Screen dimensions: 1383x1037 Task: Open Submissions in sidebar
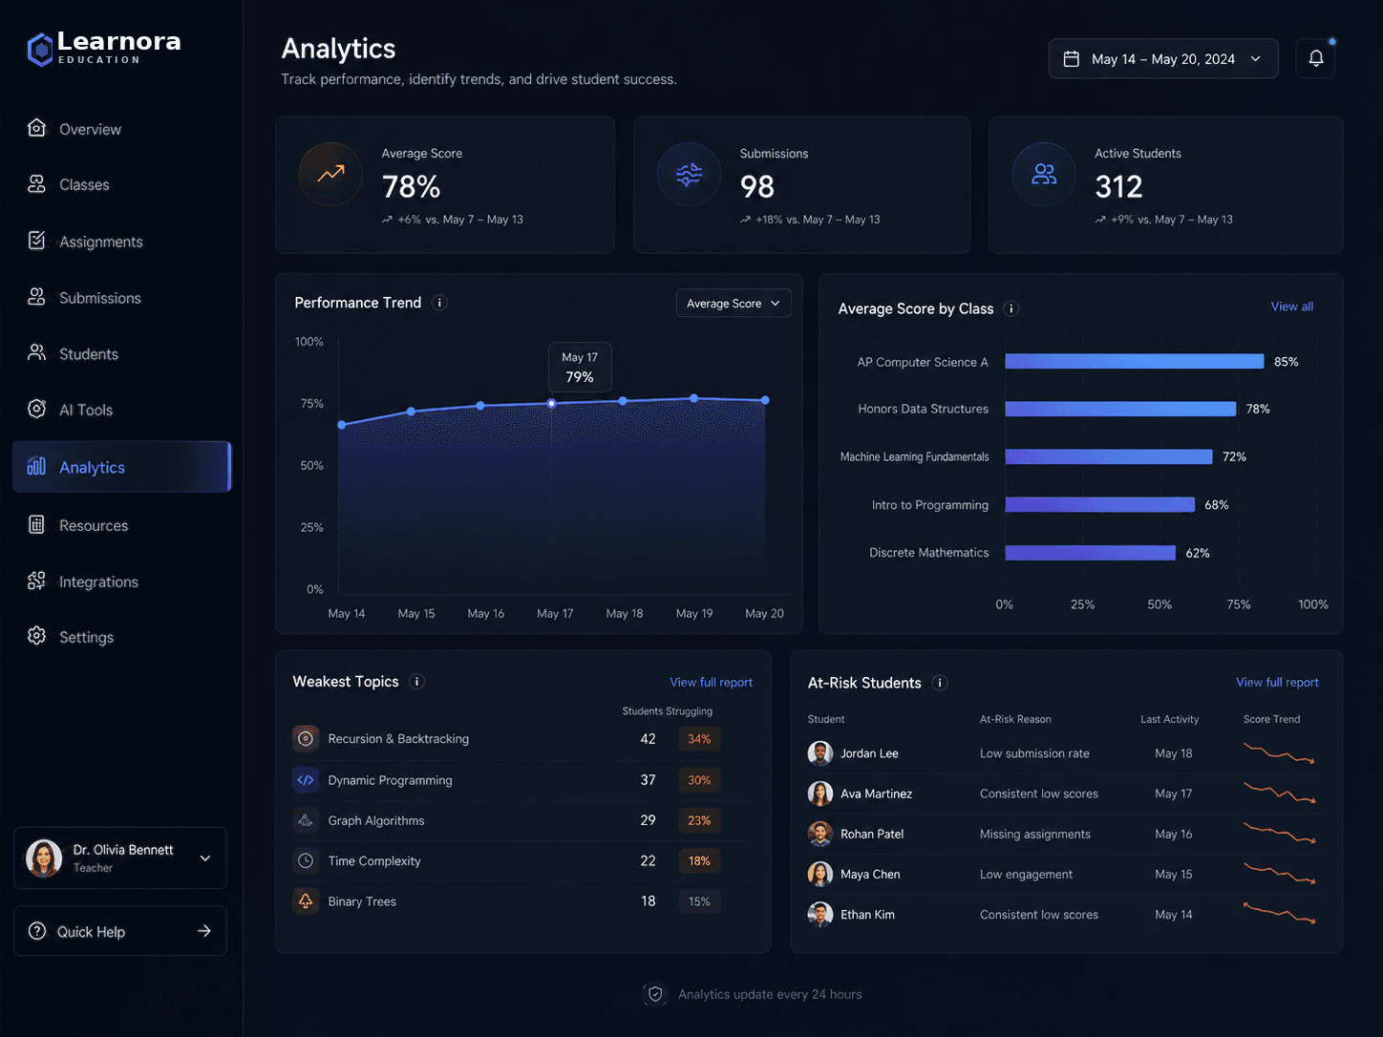click(x=121, y=298)
